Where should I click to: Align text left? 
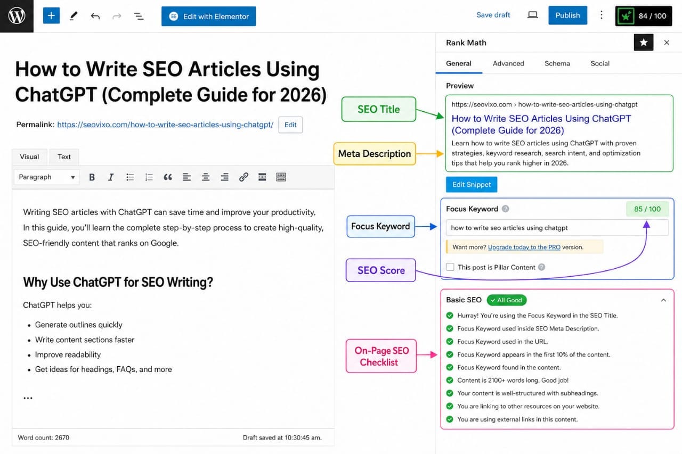pyautogui.click(x=186, y=177)
